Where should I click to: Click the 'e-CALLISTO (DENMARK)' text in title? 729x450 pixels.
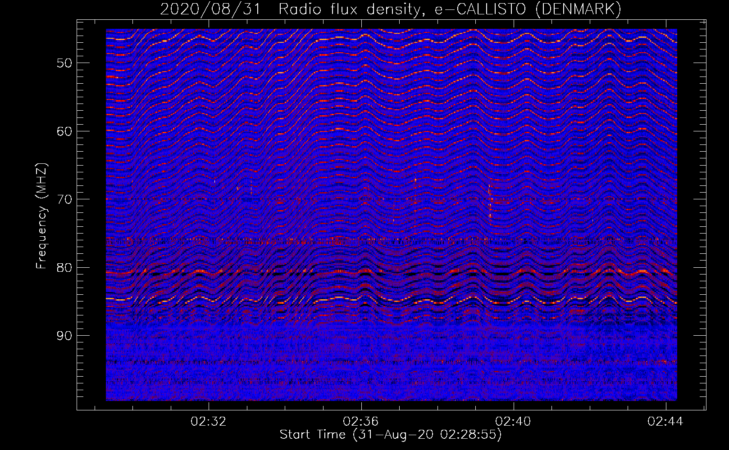(528, 10)
